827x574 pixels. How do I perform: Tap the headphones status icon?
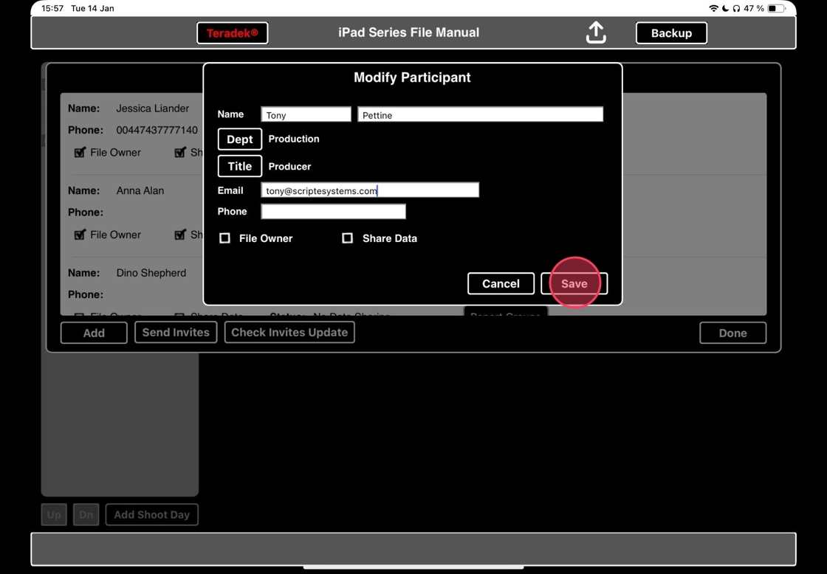736,8
